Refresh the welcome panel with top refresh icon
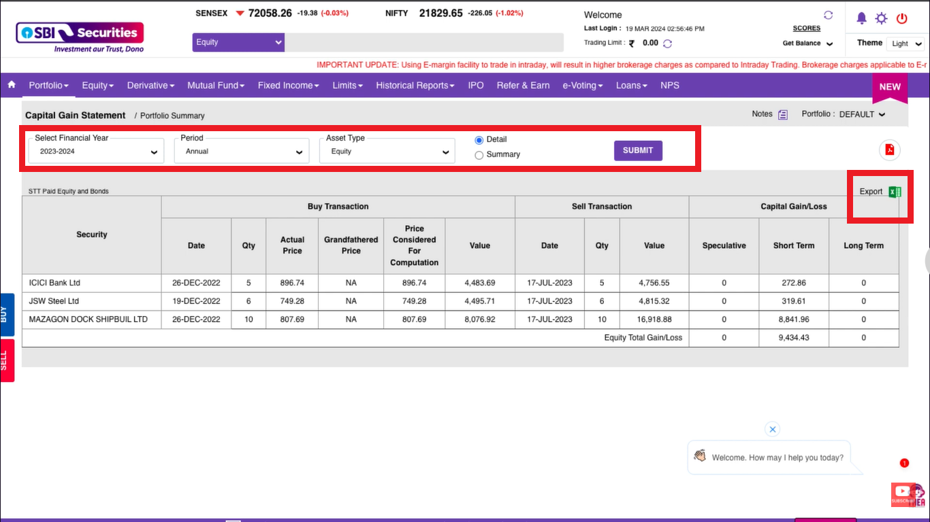 click(828, 15)
